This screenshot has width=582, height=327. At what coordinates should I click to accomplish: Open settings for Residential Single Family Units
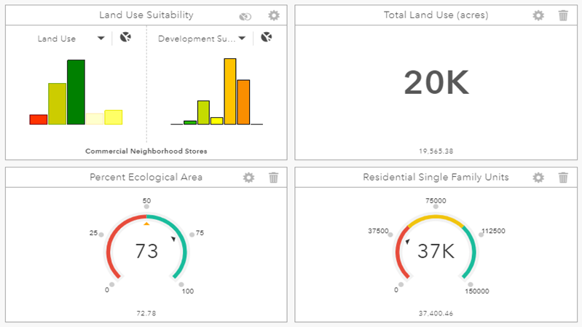[538, 177]
